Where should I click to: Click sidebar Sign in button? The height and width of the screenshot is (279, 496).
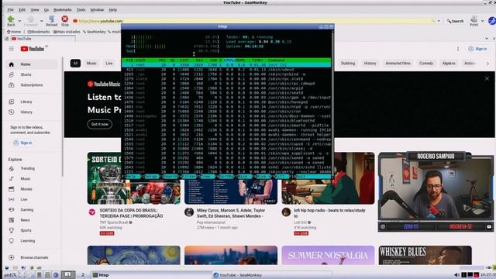22,143
